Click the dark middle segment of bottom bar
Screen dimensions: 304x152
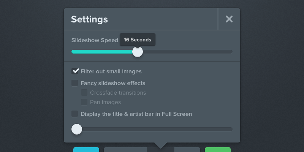click(x=161, y=150)
